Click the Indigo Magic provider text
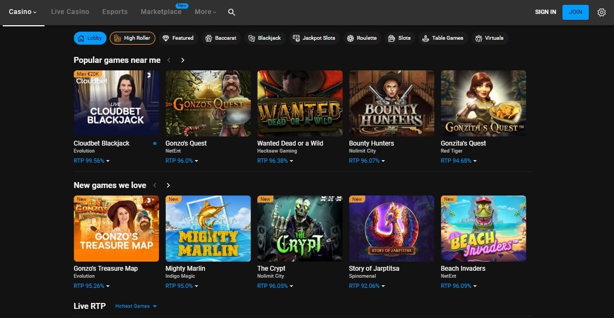Viewport: 614px width, 318px height. coord(180,276)
